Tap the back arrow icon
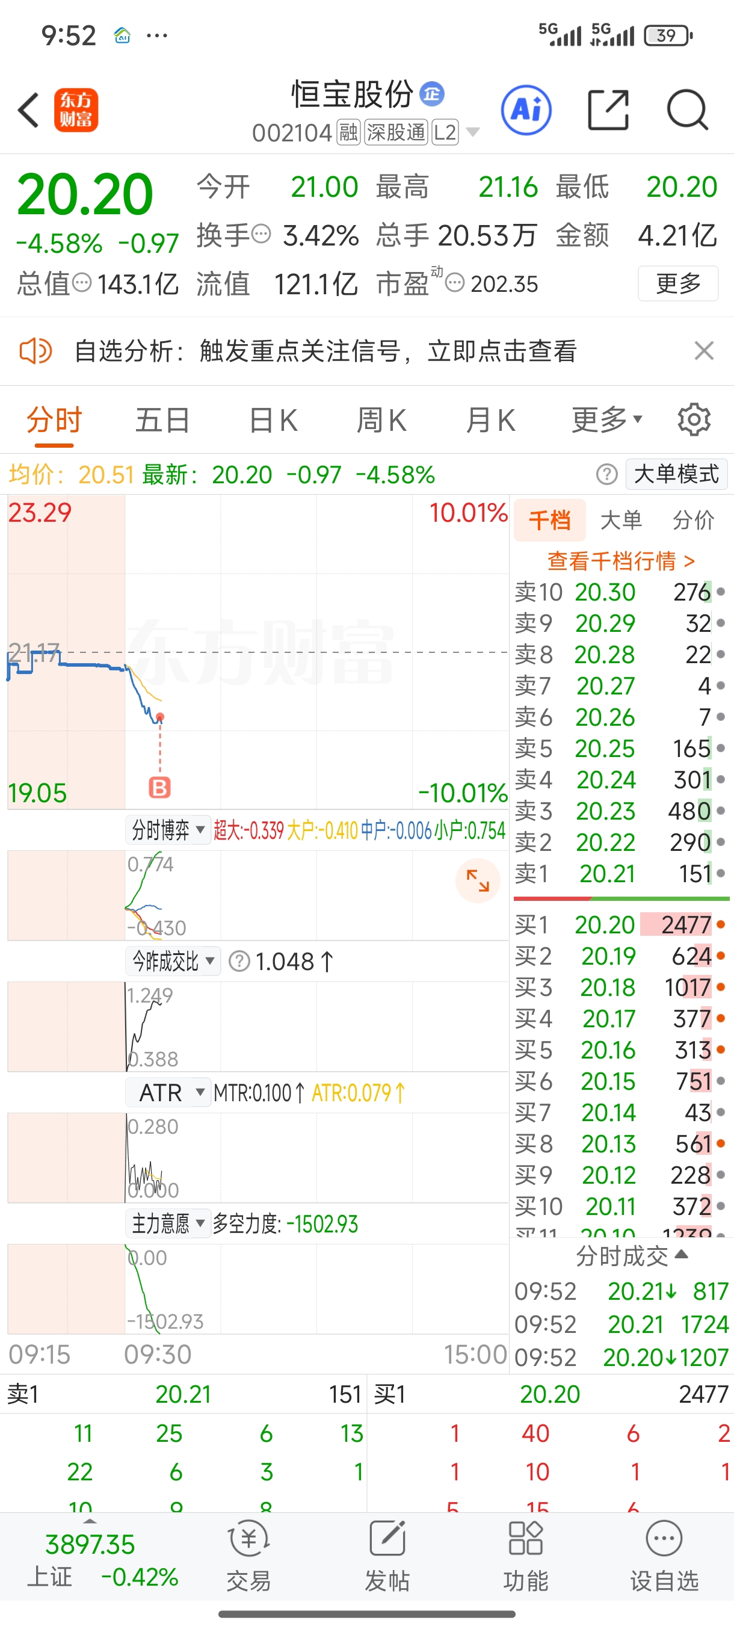Screen dimensions: 734x1632 pos(28,110)
